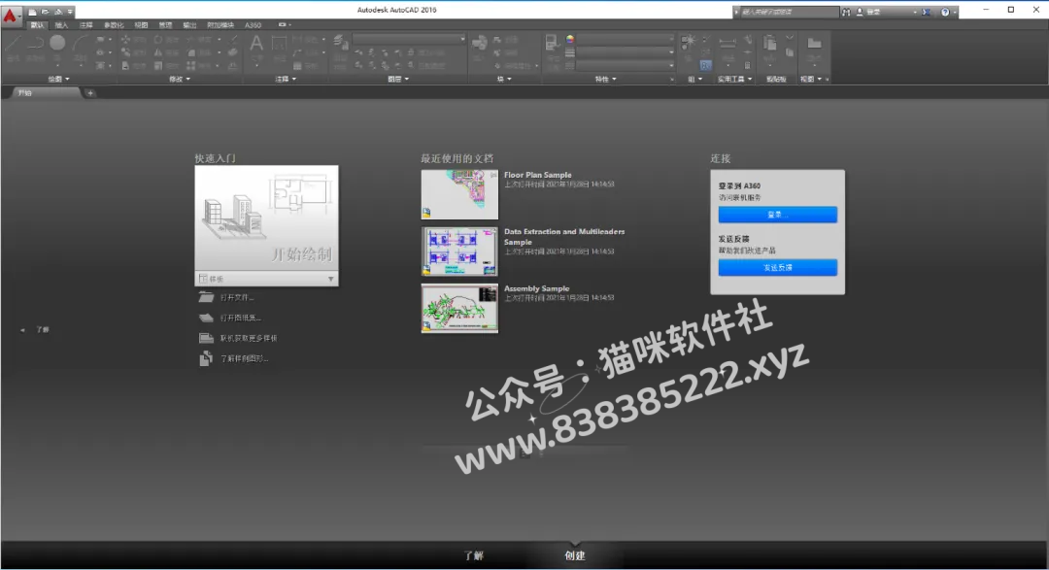Click the blue 发送反馈 button

coord(777,268)
